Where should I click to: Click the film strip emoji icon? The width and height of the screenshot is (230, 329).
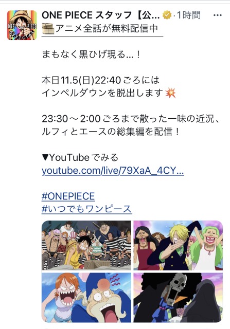(x=48, y=29)
